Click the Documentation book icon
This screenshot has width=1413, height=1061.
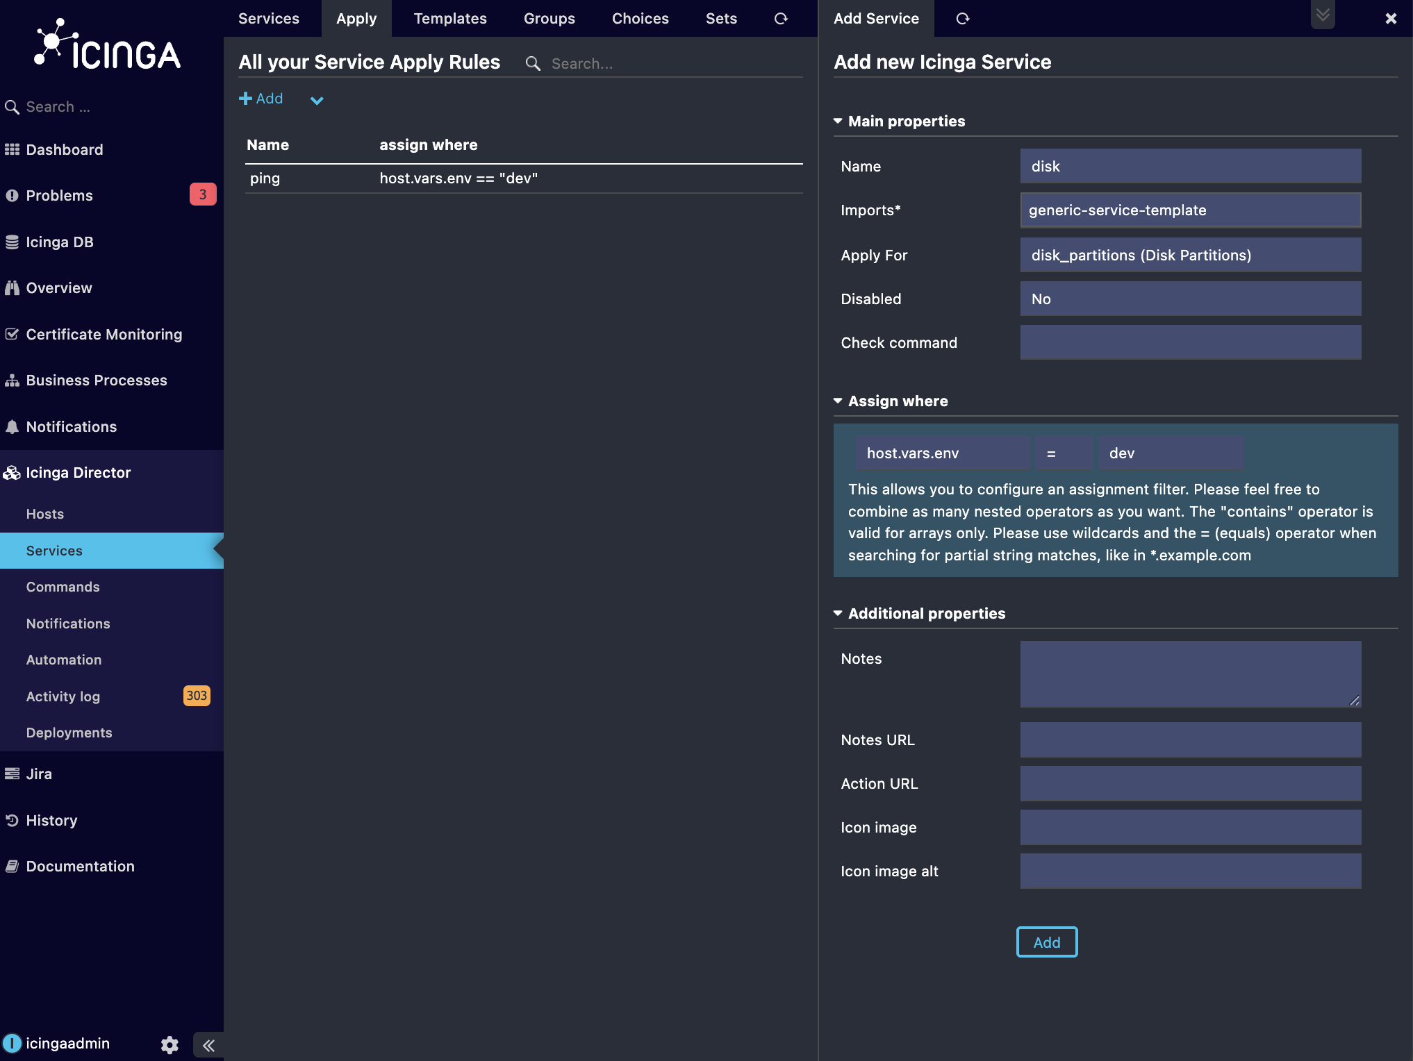[12, 866]
